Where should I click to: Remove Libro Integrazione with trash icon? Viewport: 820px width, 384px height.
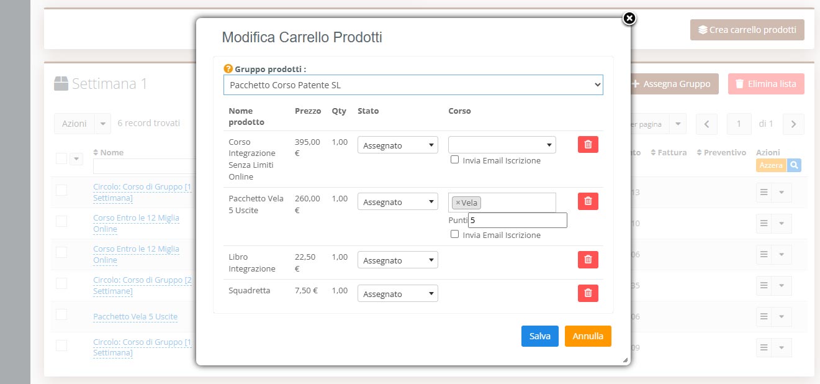click(x=588, y=260)
